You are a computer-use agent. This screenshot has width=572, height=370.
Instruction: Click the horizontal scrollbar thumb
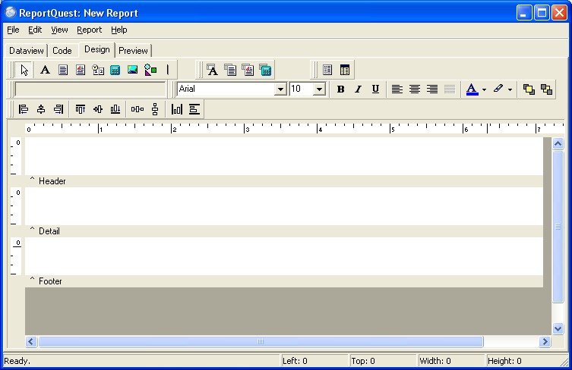[261, 342]
